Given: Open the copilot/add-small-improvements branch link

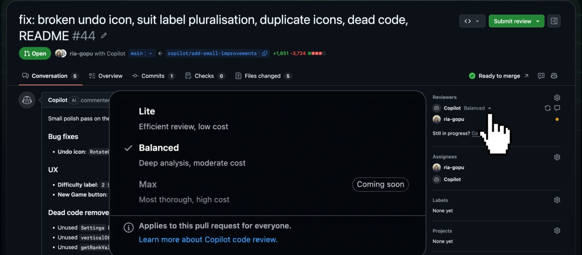Looking at the screenshot, I should (x=212, y=53).
